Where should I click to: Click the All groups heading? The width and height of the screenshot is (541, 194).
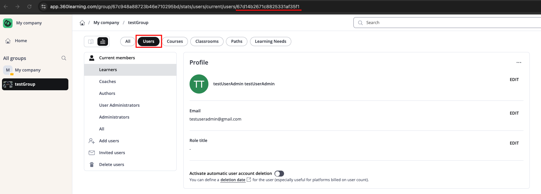click(15, 58)
